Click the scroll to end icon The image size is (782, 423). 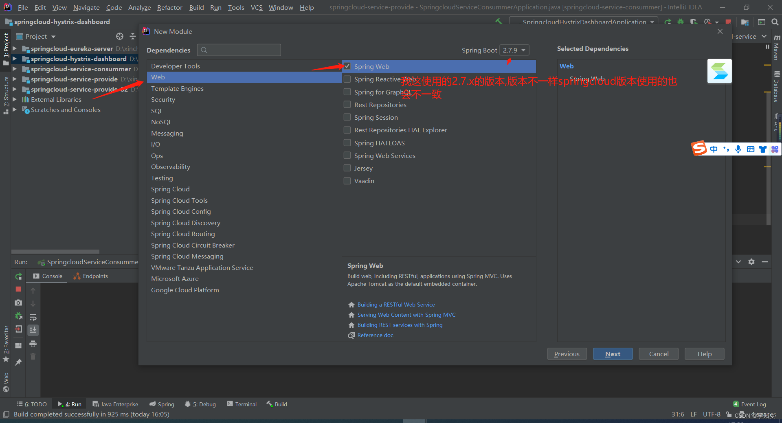(x=33, y=330)
